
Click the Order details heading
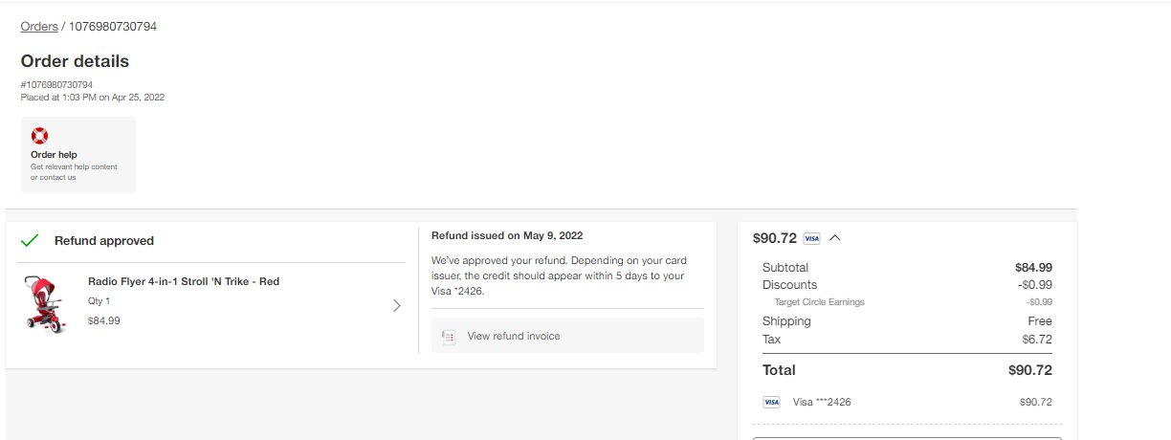pyautogui.click(x=75, y=61)
